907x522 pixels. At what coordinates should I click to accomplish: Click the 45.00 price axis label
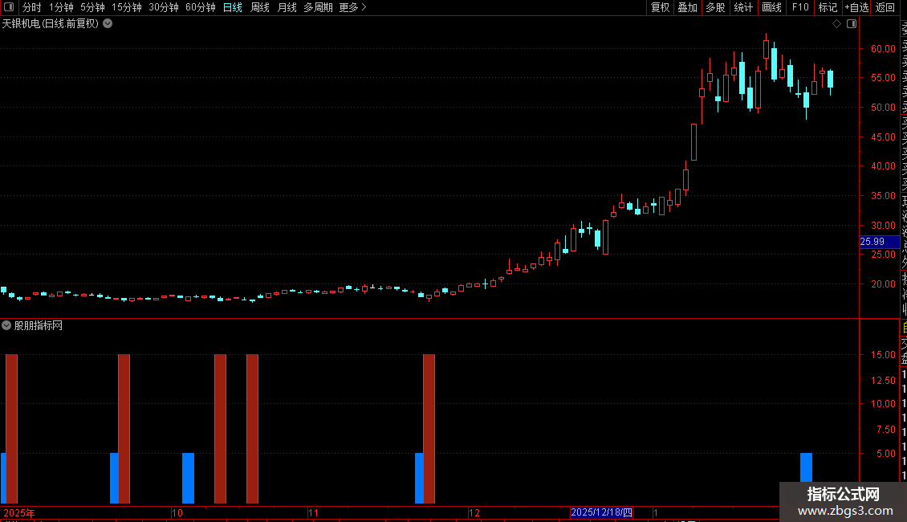tap(883, 137)
